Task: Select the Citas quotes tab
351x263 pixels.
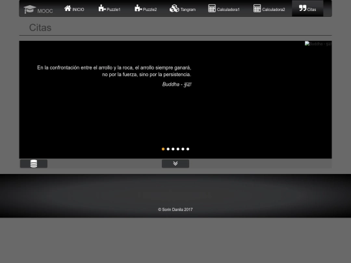Action: point(307,8)
